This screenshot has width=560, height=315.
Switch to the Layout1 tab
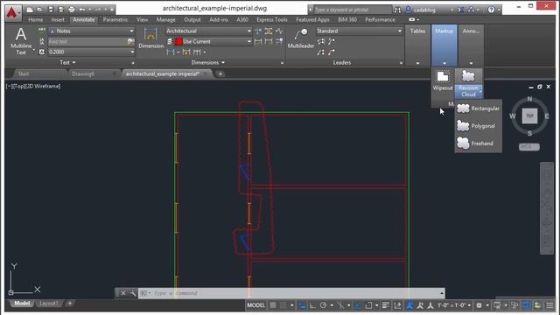(x=49, y=304)
